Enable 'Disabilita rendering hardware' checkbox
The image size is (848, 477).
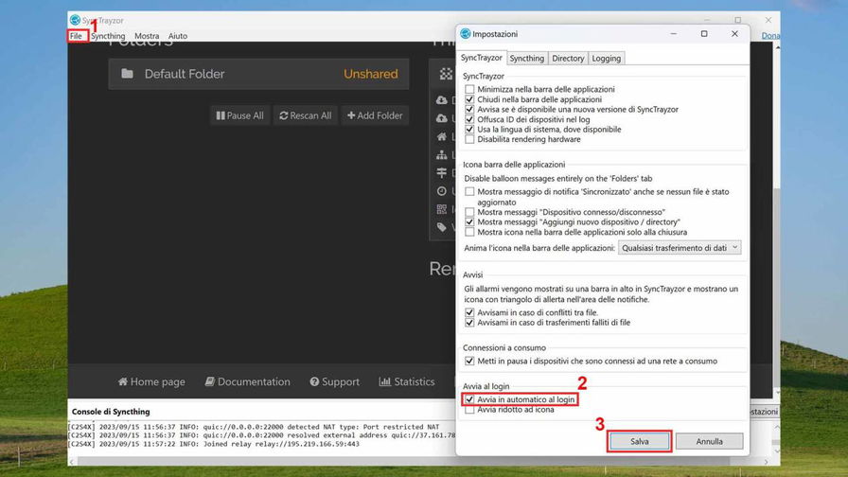pos(469,139)
